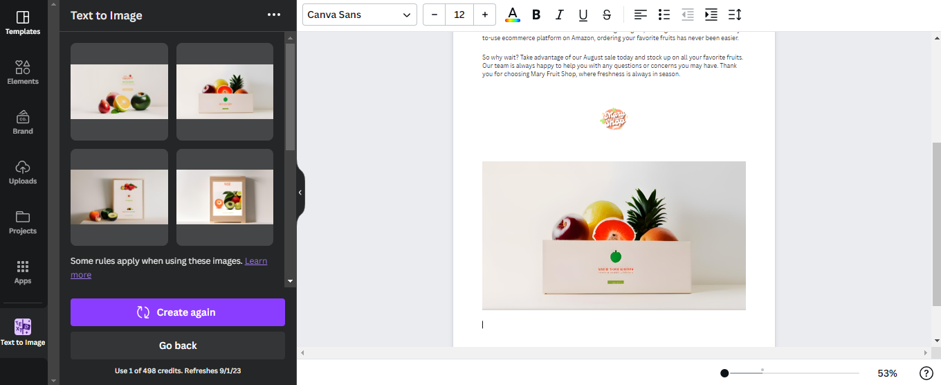Viewport: 941px width, 385px height.
Task: Open the Brand sidebar tab
Action: point(23,122)
